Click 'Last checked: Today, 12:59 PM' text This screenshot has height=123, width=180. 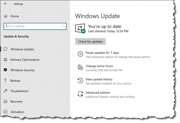tap(108, 31)
